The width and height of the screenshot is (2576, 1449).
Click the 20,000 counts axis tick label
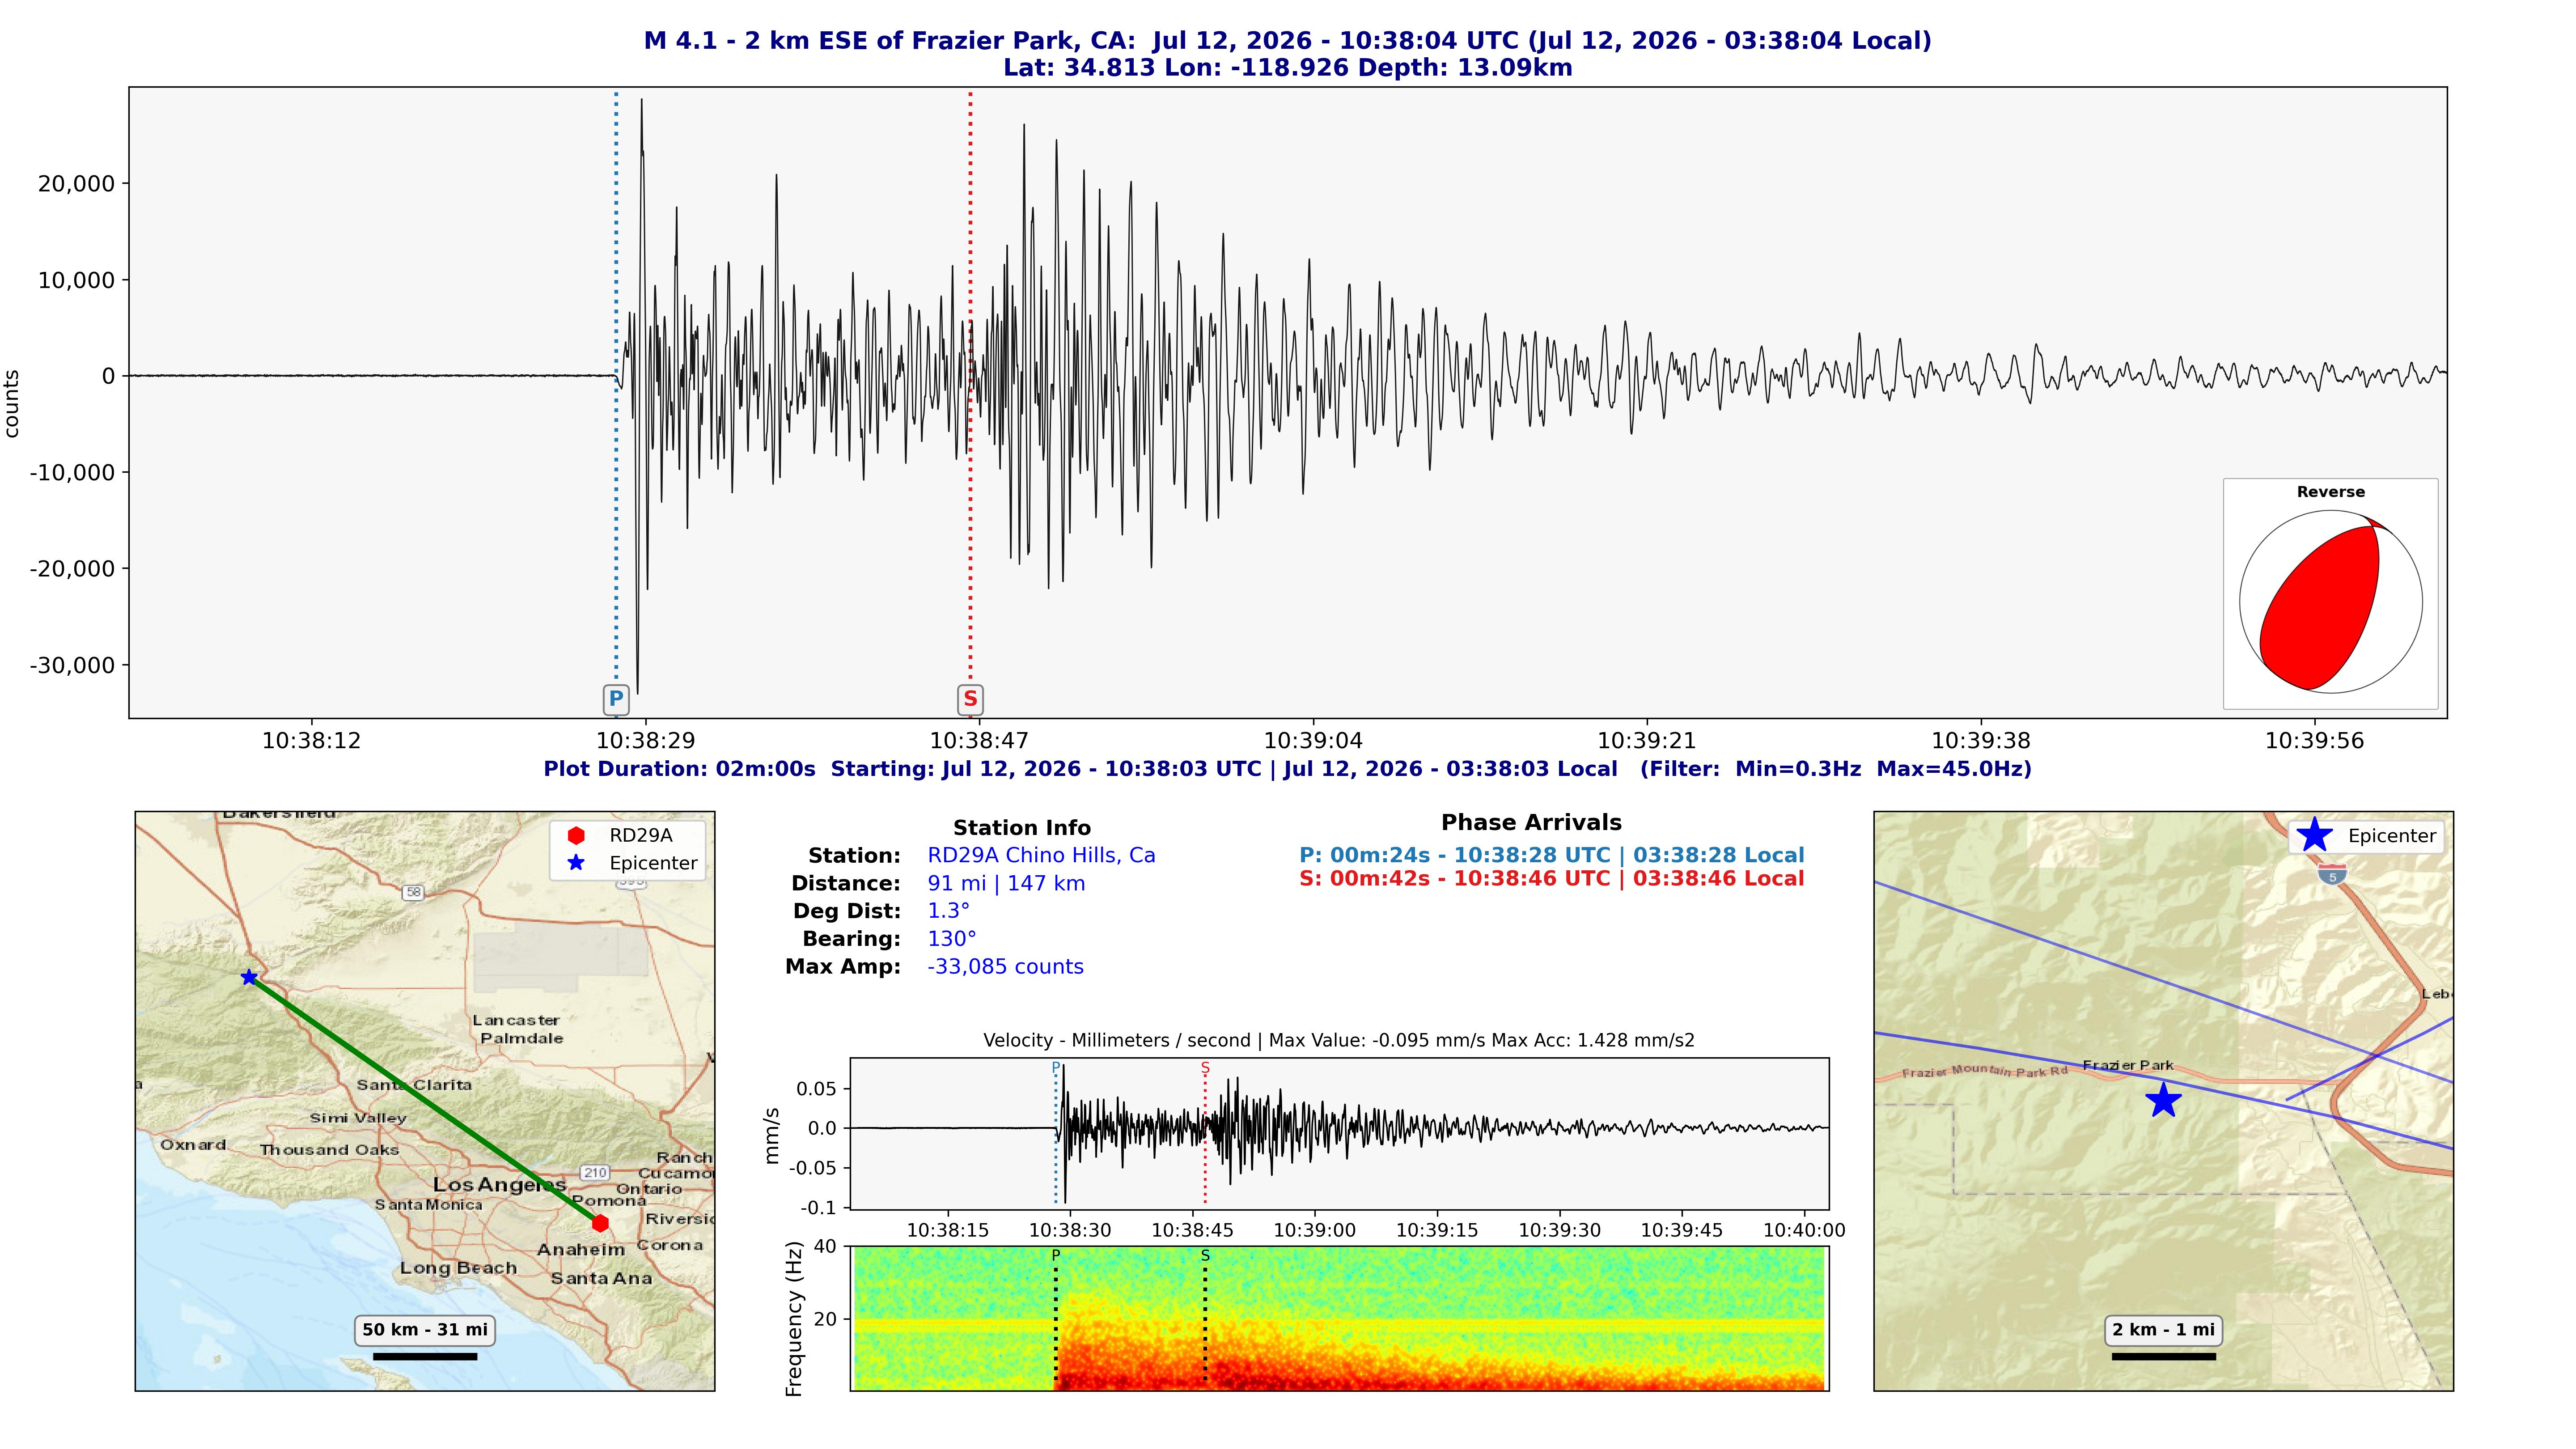click(x=77, y=184)
